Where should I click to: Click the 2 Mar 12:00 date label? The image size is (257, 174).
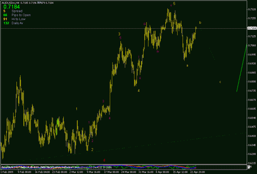(77, 172)
